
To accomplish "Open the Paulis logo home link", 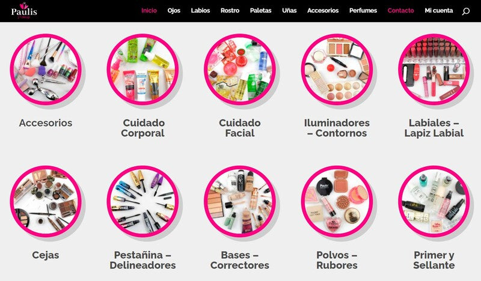I will pos(24,11).
